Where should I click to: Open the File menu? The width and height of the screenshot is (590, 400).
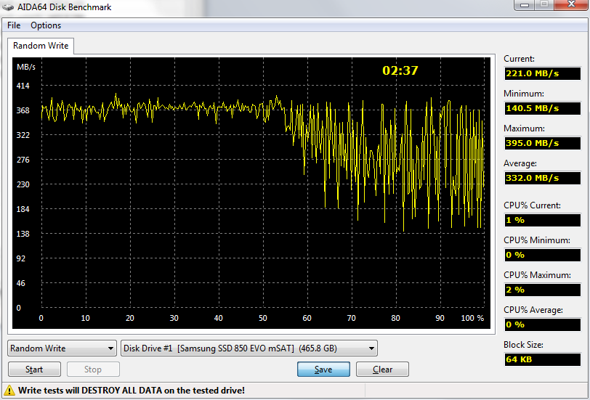point(14,25)
